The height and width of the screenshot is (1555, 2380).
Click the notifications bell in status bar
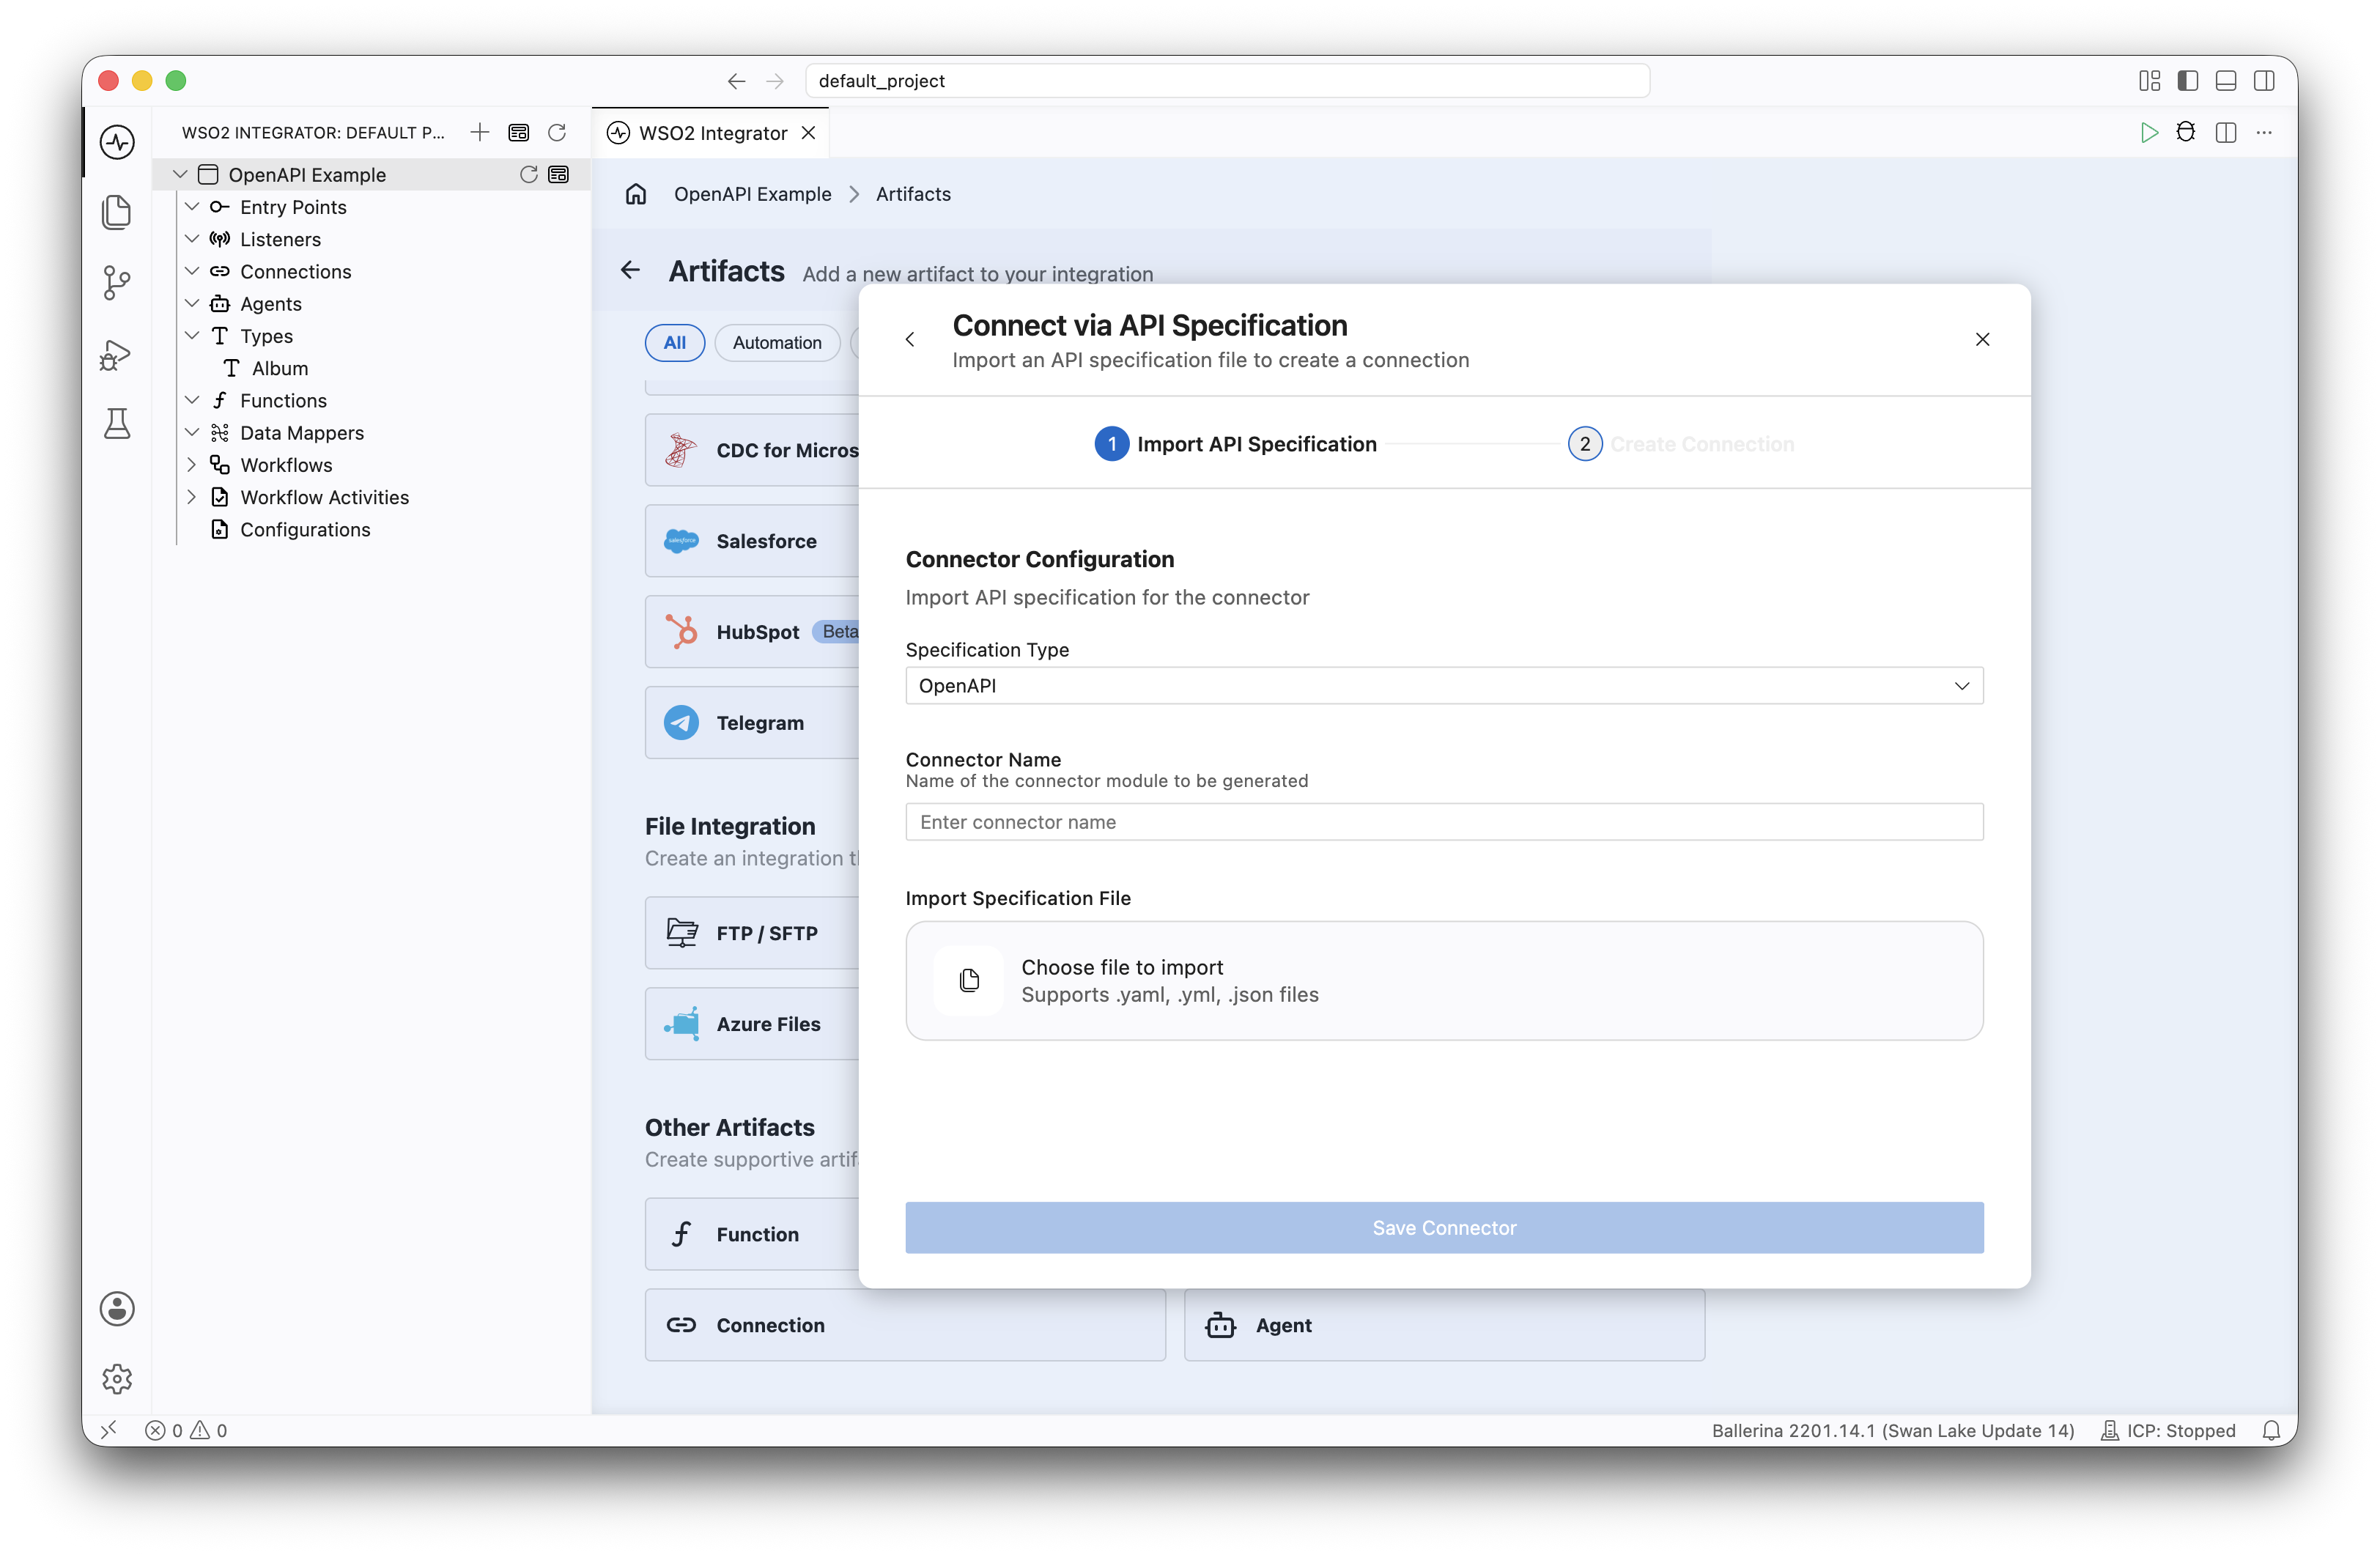click(2272, 1430)
